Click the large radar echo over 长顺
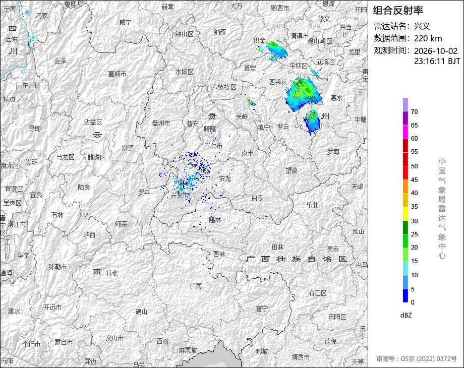 click(x=303, y=93)
